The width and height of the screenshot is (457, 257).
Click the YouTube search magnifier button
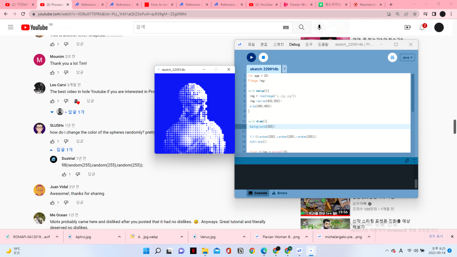pos(302,27)
